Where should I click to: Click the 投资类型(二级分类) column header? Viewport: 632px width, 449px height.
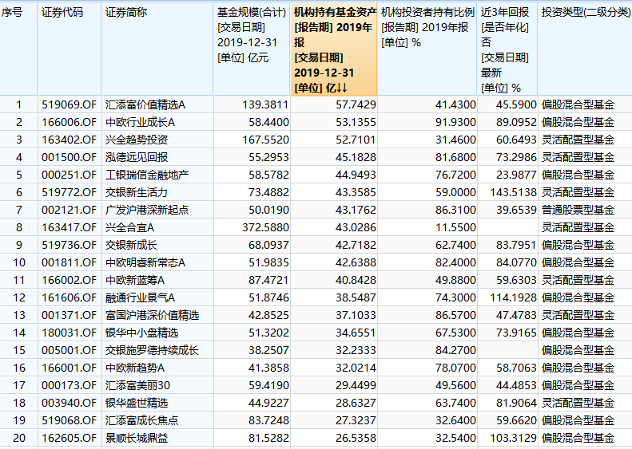(x=585, y=49)
